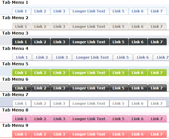Select pink Link 5 in Tab Menu 8
The width and height of the screenshot is (169, 139).
click(x=119, y=119)
